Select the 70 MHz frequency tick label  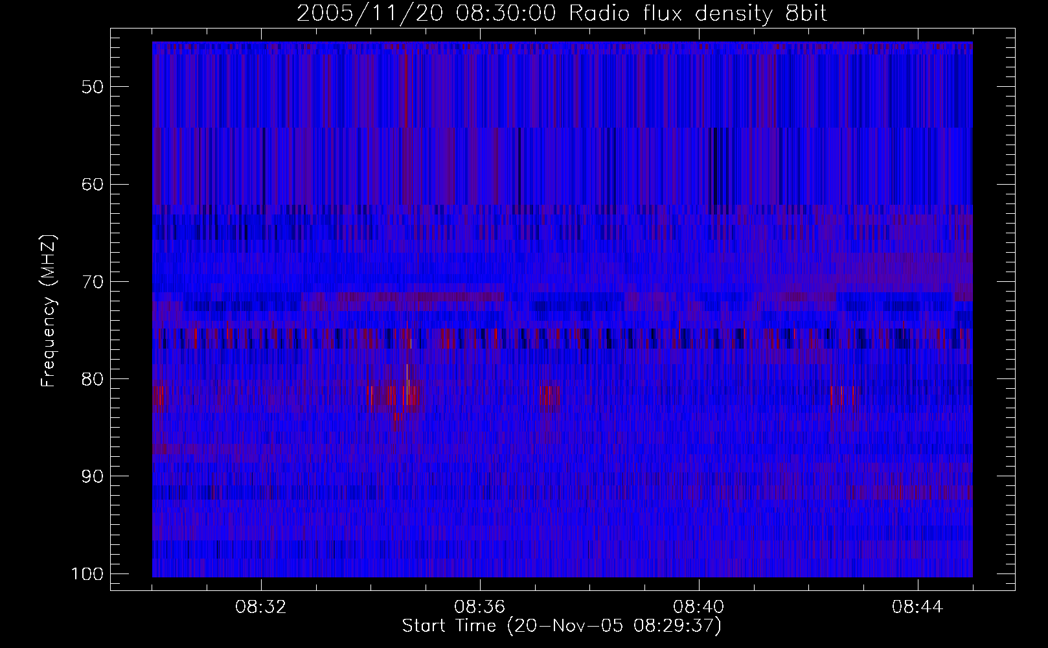coord(91,282)
